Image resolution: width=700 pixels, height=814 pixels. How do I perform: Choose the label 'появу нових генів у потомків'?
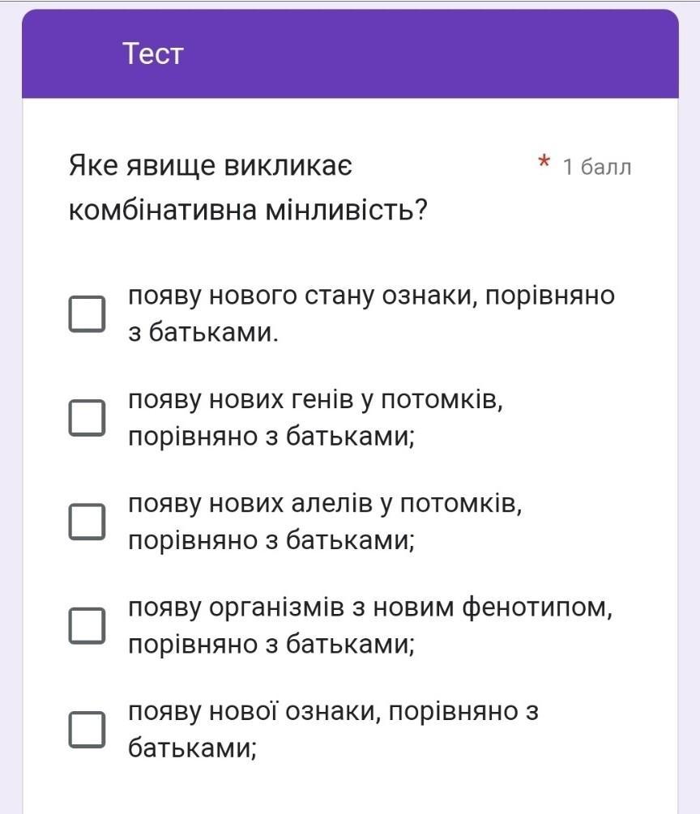[315, 401]
